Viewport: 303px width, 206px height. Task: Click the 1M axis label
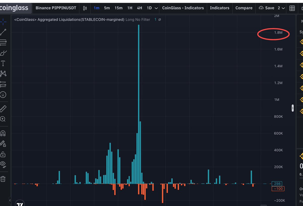tap(277, 100)
